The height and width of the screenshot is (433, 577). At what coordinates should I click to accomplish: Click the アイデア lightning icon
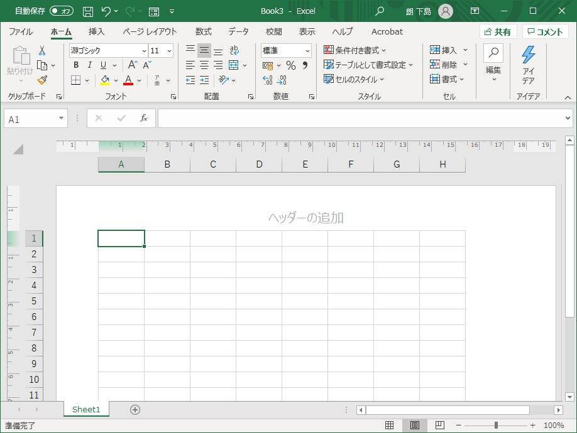pos(528,55)
